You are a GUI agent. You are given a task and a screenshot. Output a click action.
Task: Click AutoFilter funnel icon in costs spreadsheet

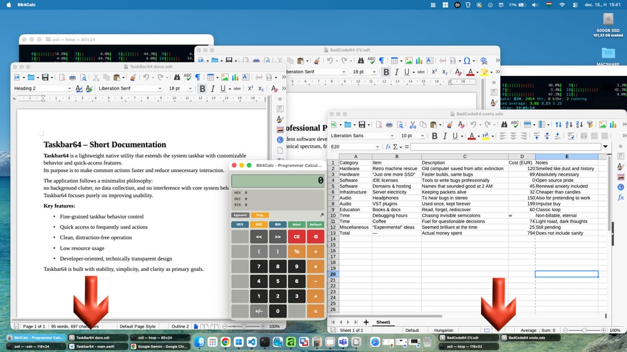[x=590, y=125]
